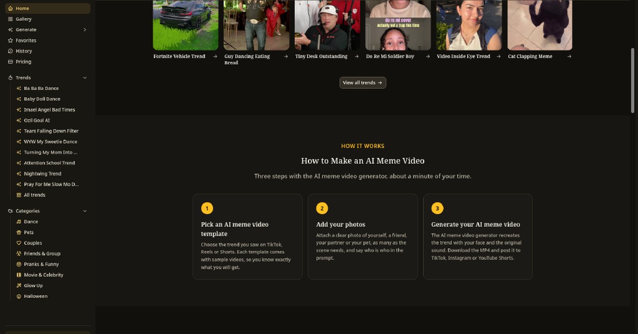Open the Pricing page
Screen dimensions: 638x334
pyautogui.click(x=48, y=62)
